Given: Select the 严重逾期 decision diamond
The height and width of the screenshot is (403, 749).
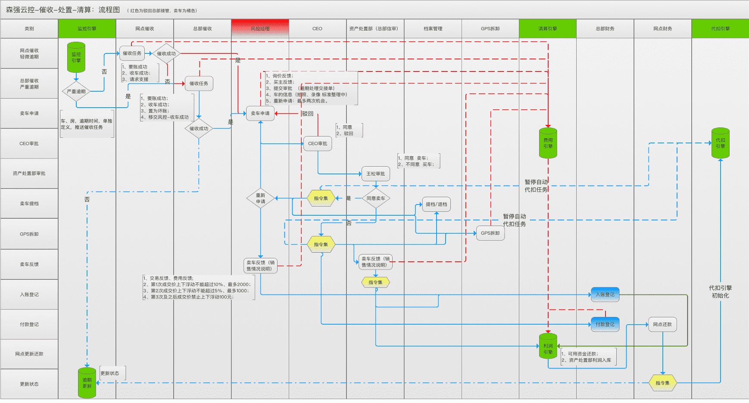Looking at the screenshot, I should [76, 91].
